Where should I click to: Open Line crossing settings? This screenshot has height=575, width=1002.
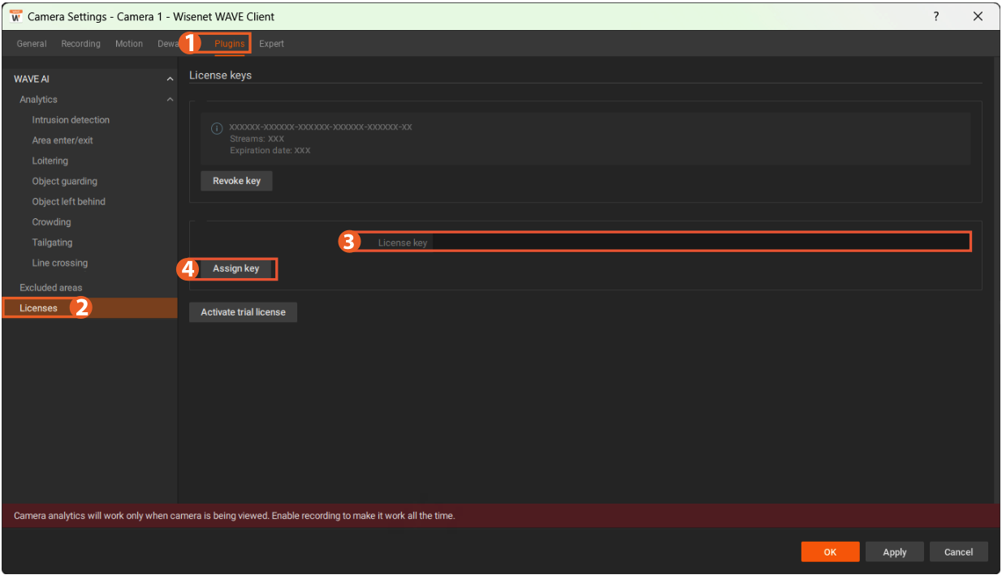(x=60, y=263)
